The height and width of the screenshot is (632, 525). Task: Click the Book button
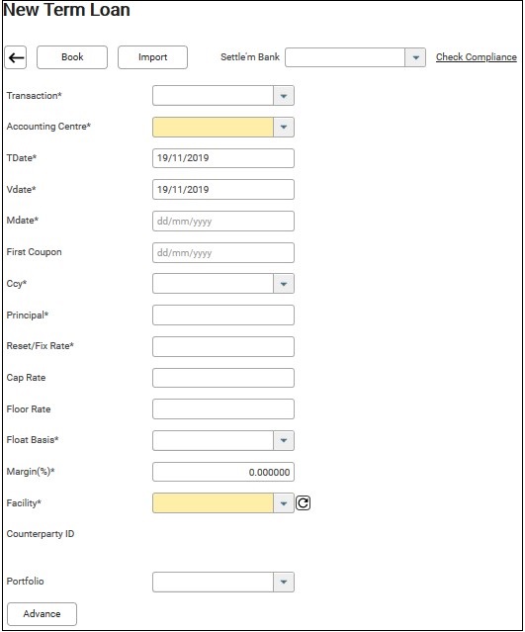point(72,57)
